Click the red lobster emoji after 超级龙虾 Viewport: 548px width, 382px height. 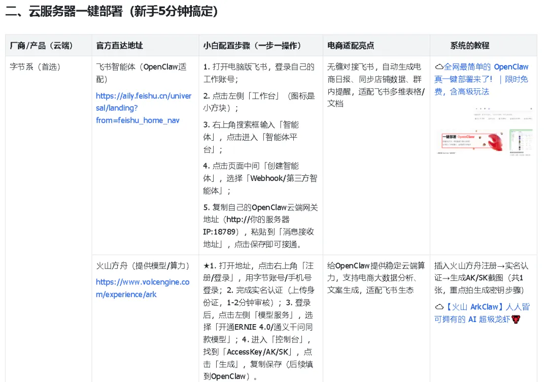point(516,319)
